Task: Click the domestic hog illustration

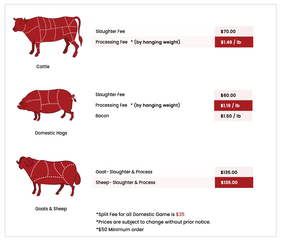Action: (x=47, y=105)
